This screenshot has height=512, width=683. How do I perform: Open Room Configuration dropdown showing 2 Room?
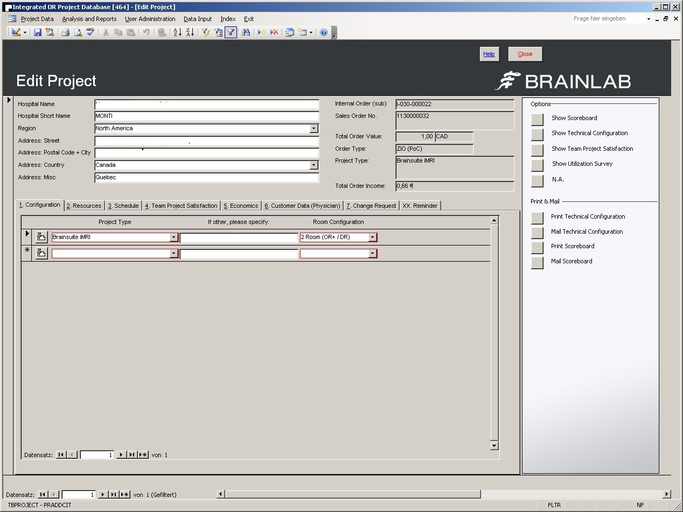[x=372, y=237]
